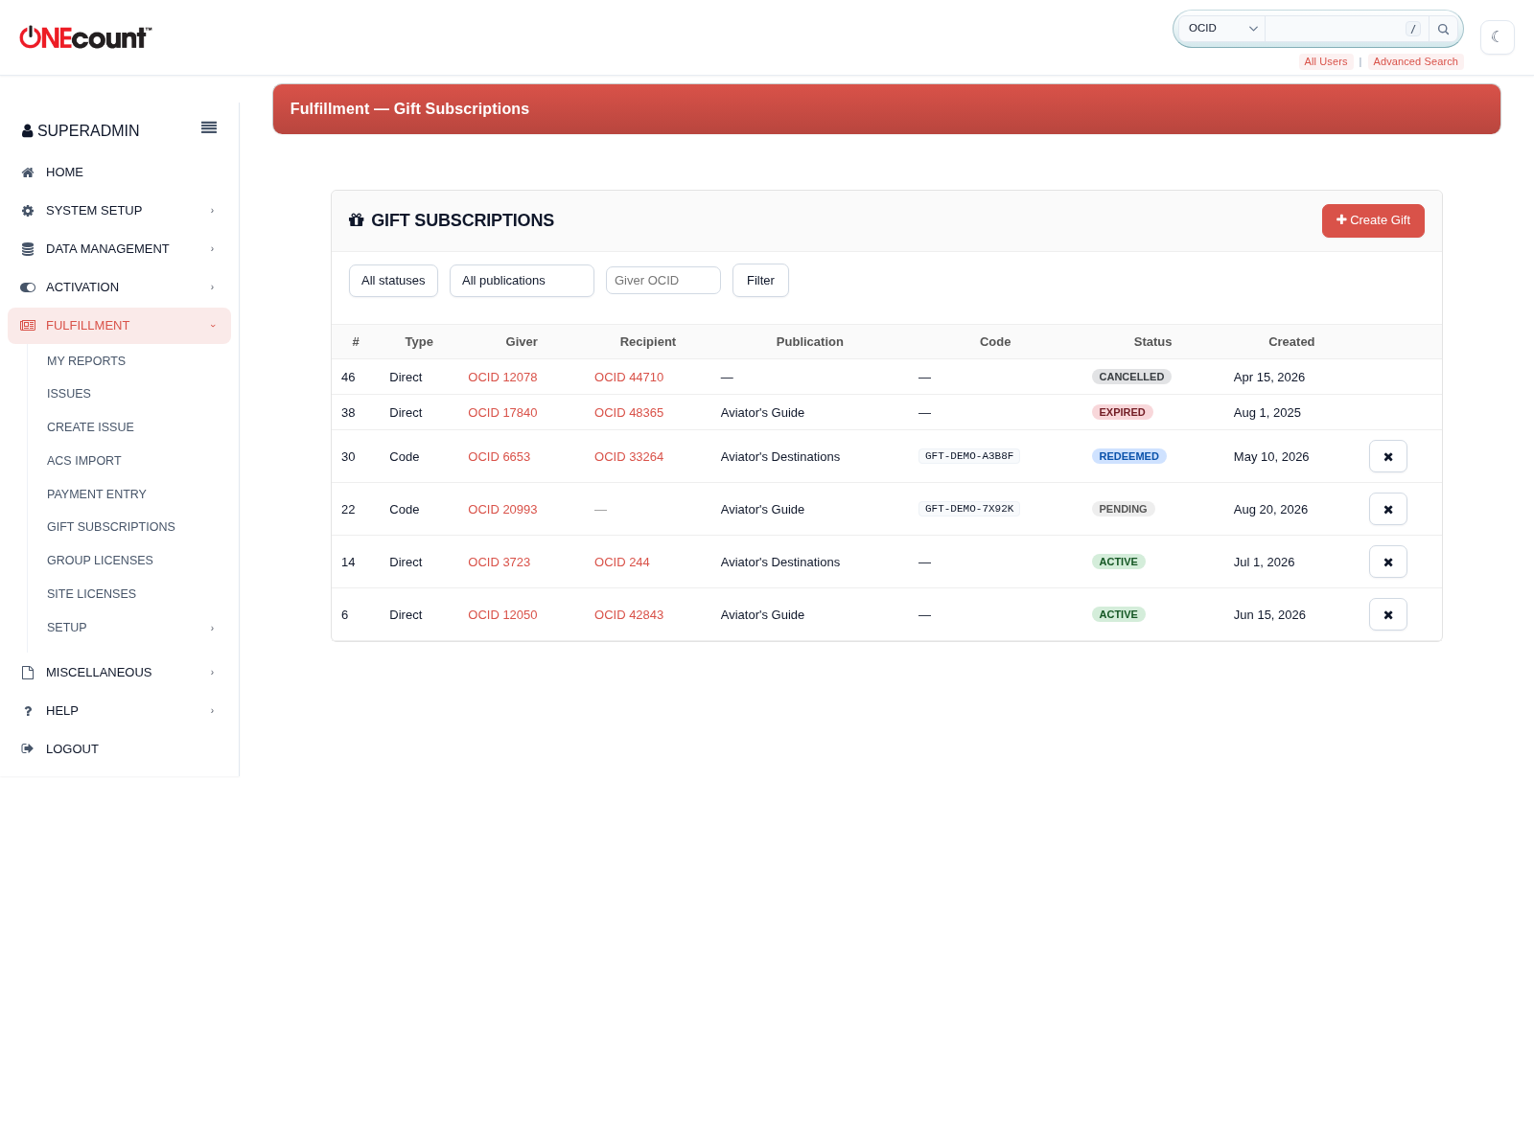Open My Reports menu item
Image resolution: width=1534 pixels, height=1125 pixels.
click(86, 361)
